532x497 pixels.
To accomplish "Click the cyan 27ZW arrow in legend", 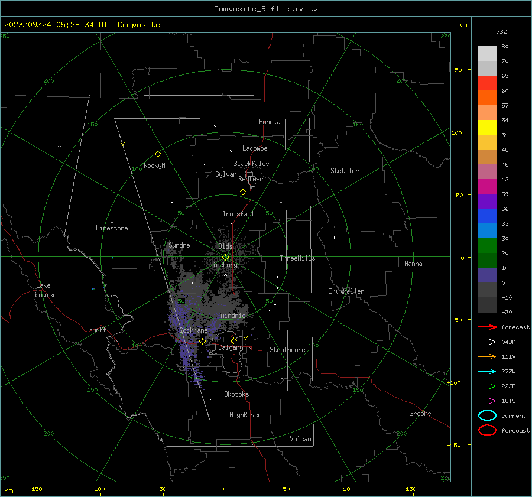I will tap(487, 372).
